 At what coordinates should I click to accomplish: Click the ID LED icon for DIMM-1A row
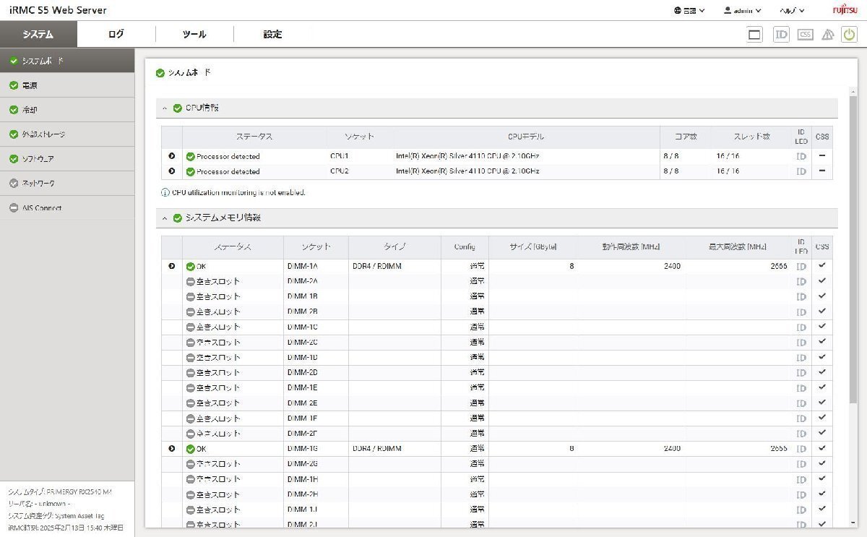801,266
